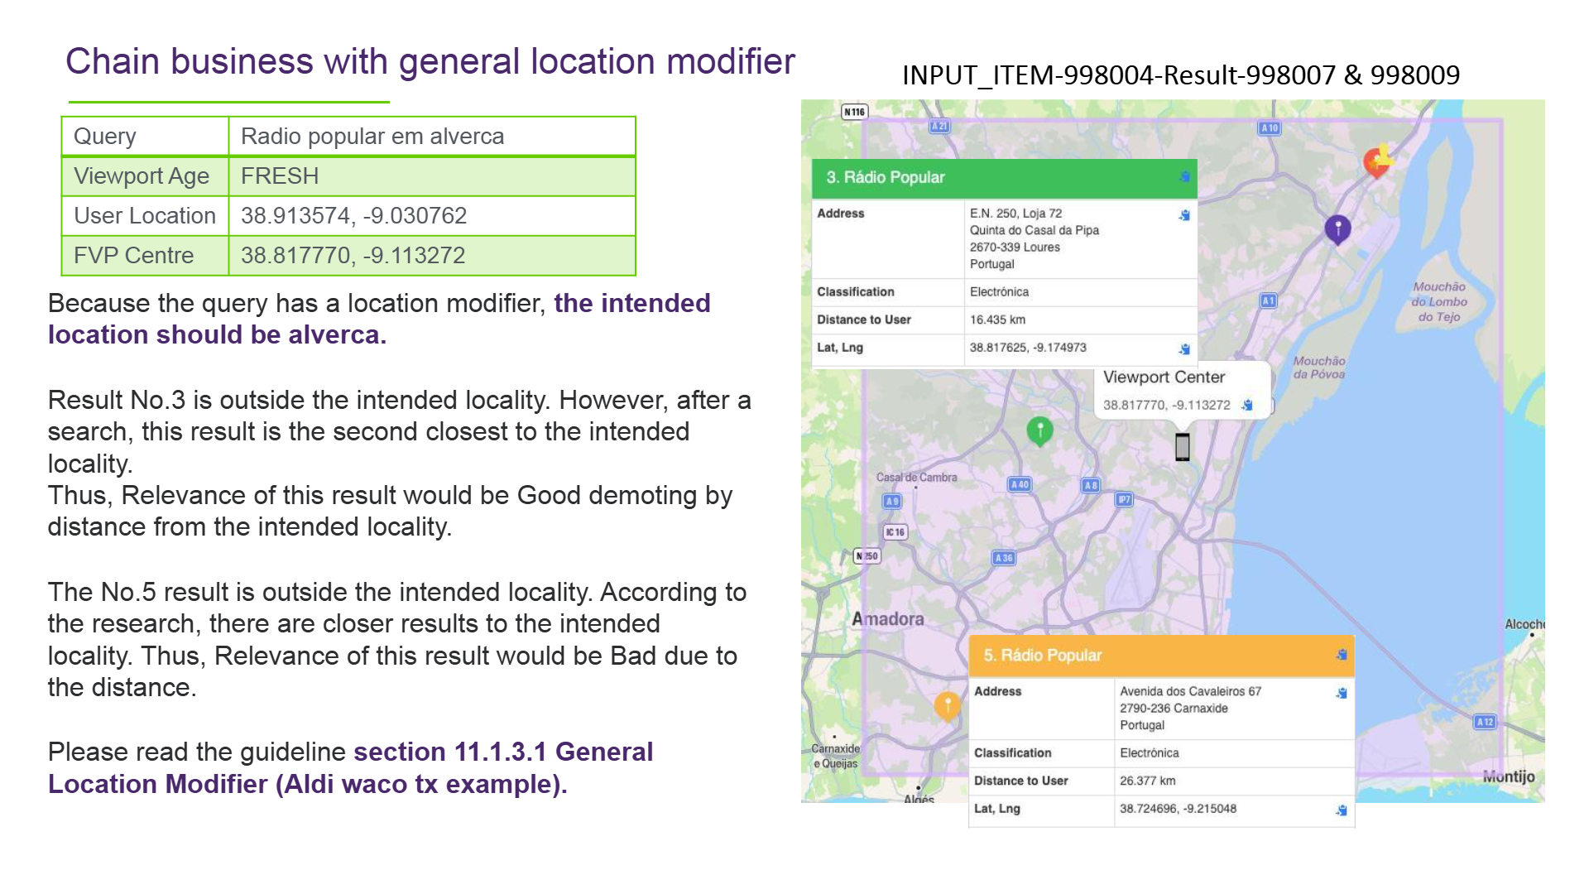Viewport: 1589px width, 894px height.
Task: Select the green map pin
Action: [x=1039, y=430]
